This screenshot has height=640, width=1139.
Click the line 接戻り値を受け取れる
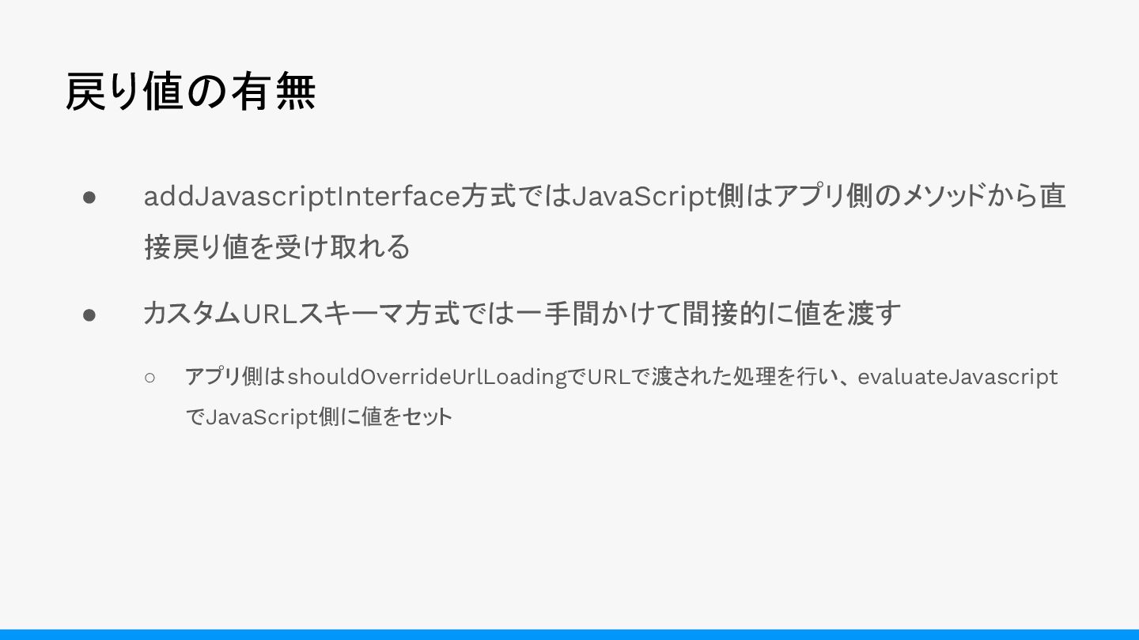click(x=277, y=247)
